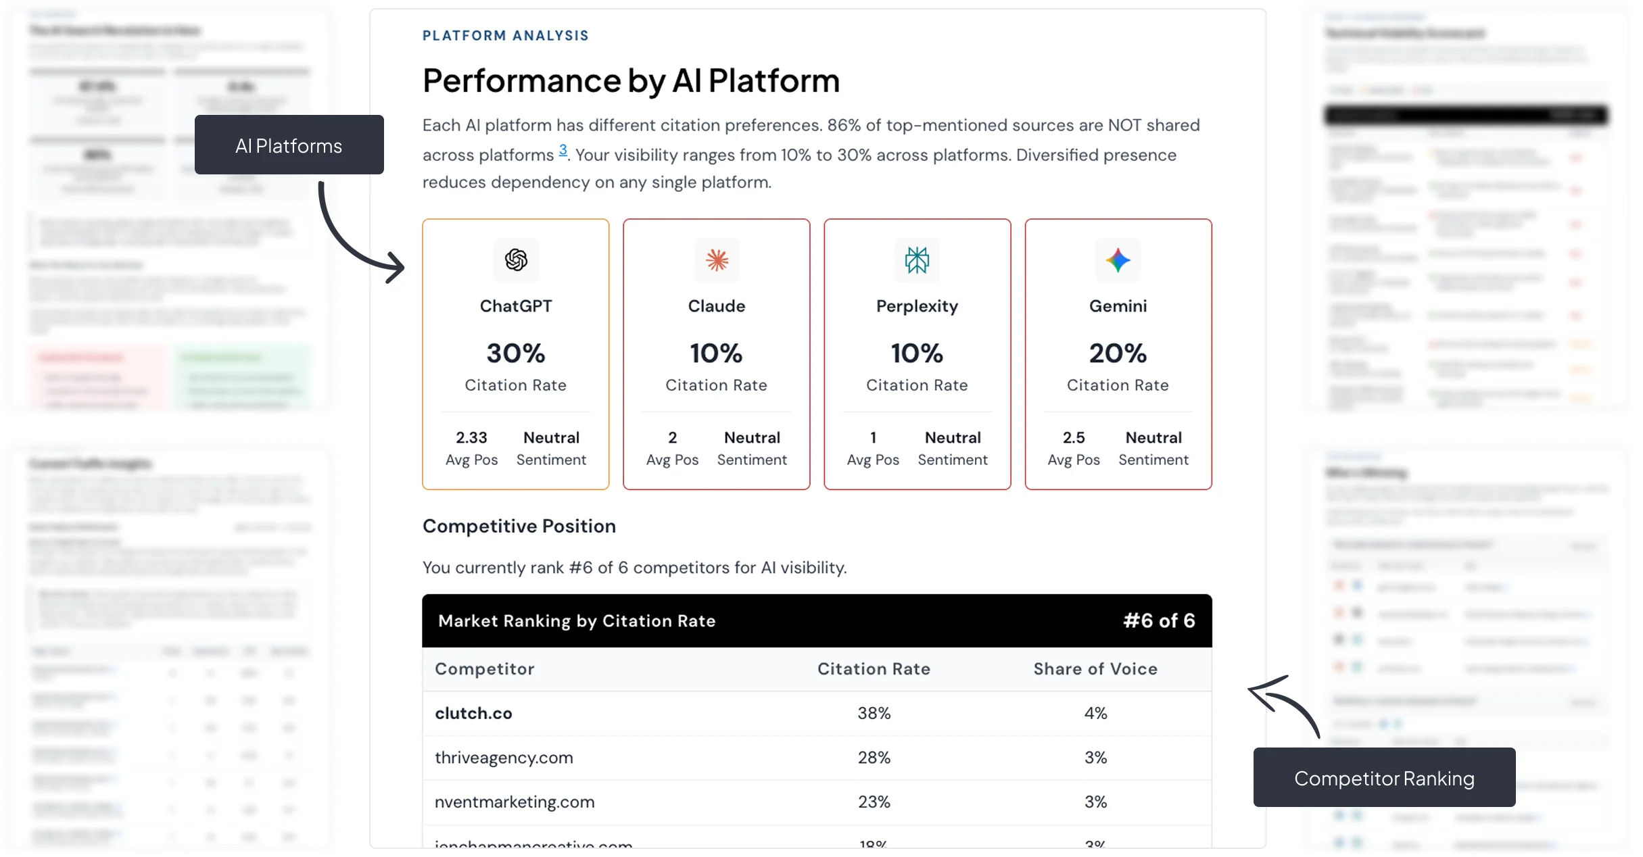Click the Citation Rate column header

point(874,669)
